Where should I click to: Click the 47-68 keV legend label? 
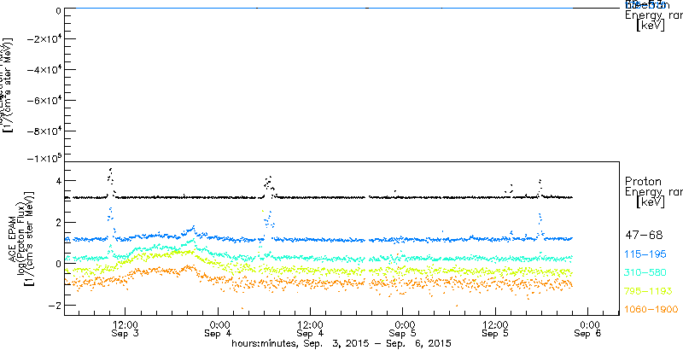644,236
